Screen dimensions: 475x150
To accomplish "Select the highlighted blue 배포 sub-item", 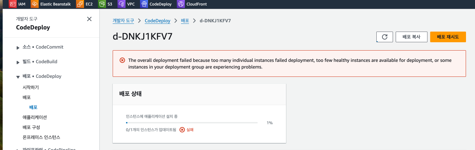I will coord(33,107).
